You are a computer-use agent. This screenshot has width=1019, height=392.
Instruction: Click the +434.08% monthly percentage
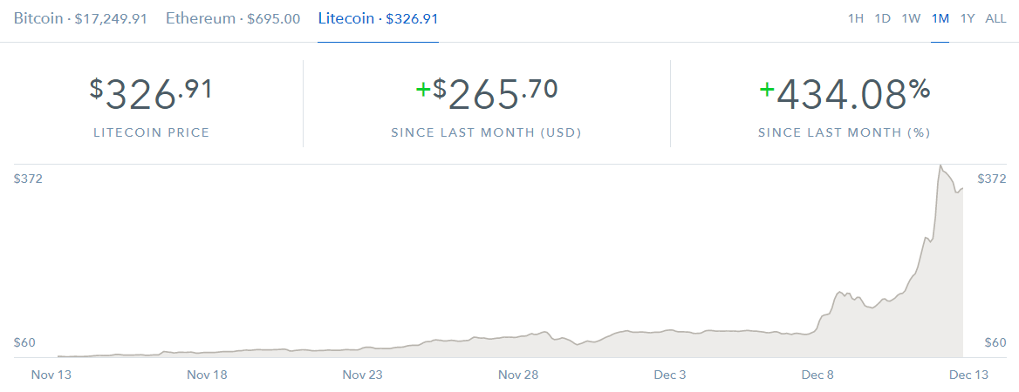point(844,94)
